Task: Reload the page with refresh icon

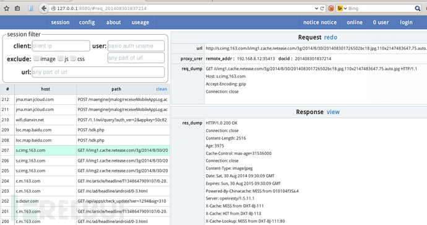Action: (322, 9)
